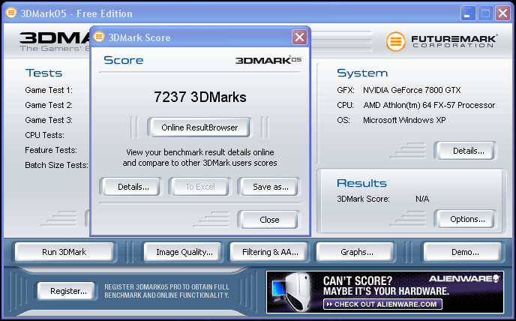Screen dimensions: 516x321
Task: Click the 7237 3DMarks score text
Action: coord(200,97)
